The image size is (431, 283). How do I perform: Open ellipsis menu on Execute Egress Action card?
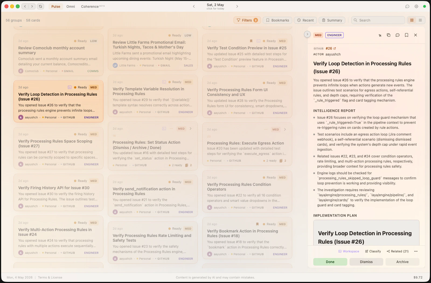[x=266, y=130]
